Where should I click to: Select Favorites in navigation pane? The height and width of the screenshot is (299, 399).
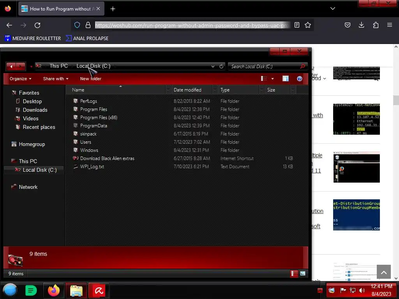point(29,93)
